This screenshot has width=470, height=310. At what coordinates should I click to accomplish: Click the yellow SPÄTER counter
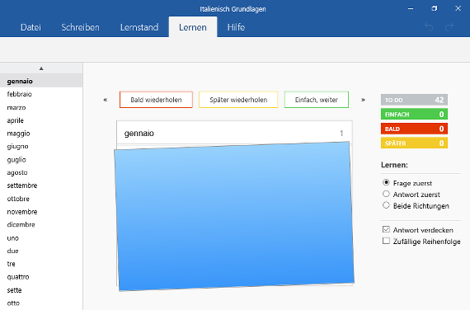[414, 143]
